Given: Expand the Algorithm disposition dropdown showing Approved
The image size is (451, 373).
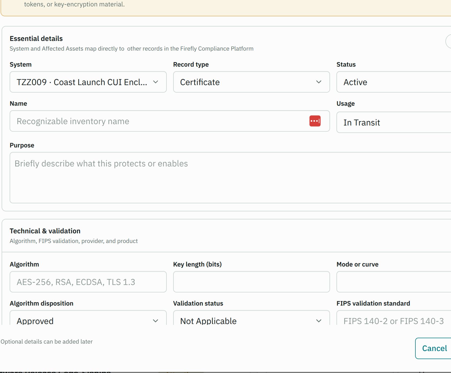Looking at the screenshot, I should pos(88,318).
